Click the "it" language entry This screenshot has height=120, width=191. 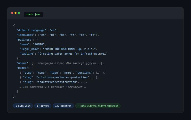click(92, 35)
